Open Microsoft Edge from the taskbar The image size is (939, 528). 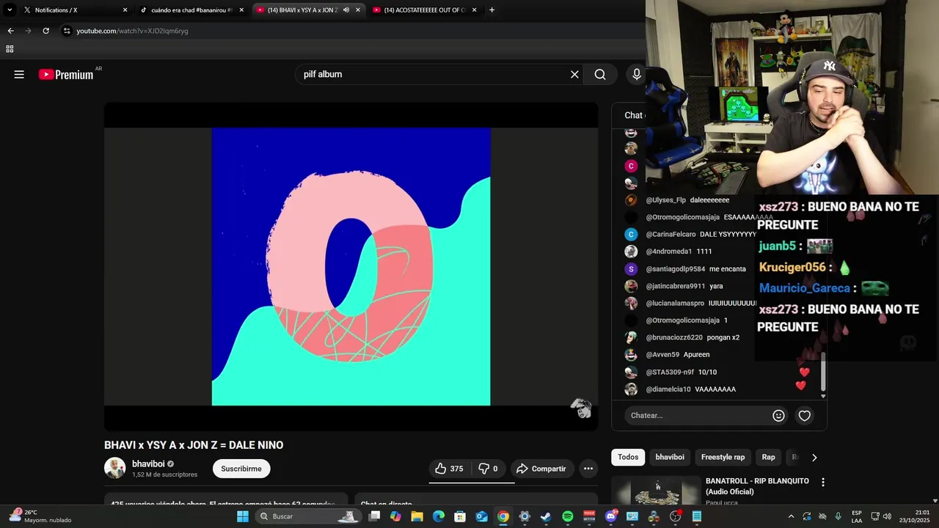[x=439, y=516]
